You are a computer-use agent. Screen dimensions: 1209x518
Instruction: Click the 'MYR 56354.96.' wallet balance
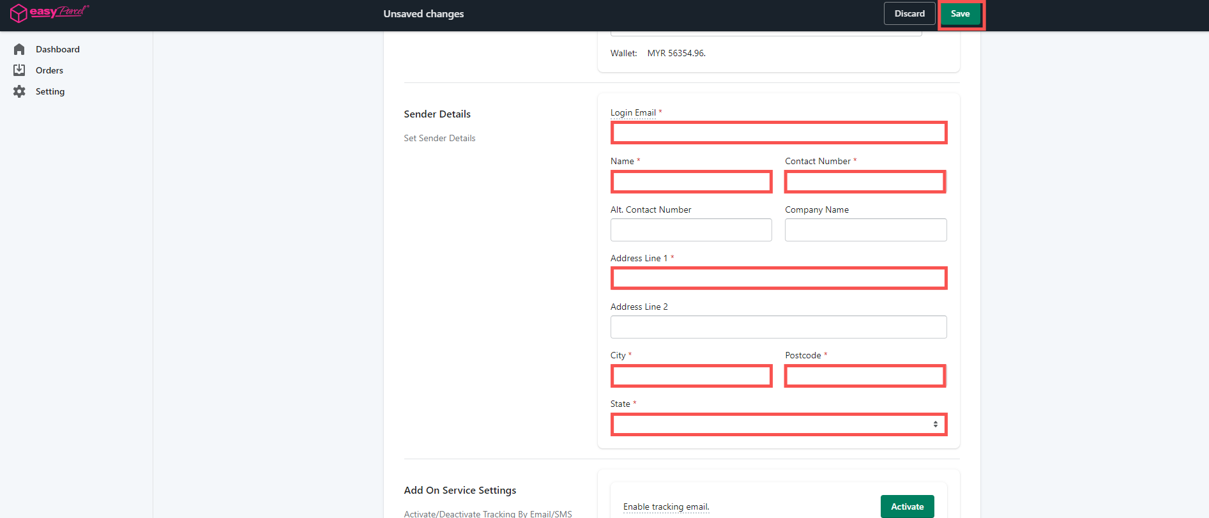click(676, 53)
